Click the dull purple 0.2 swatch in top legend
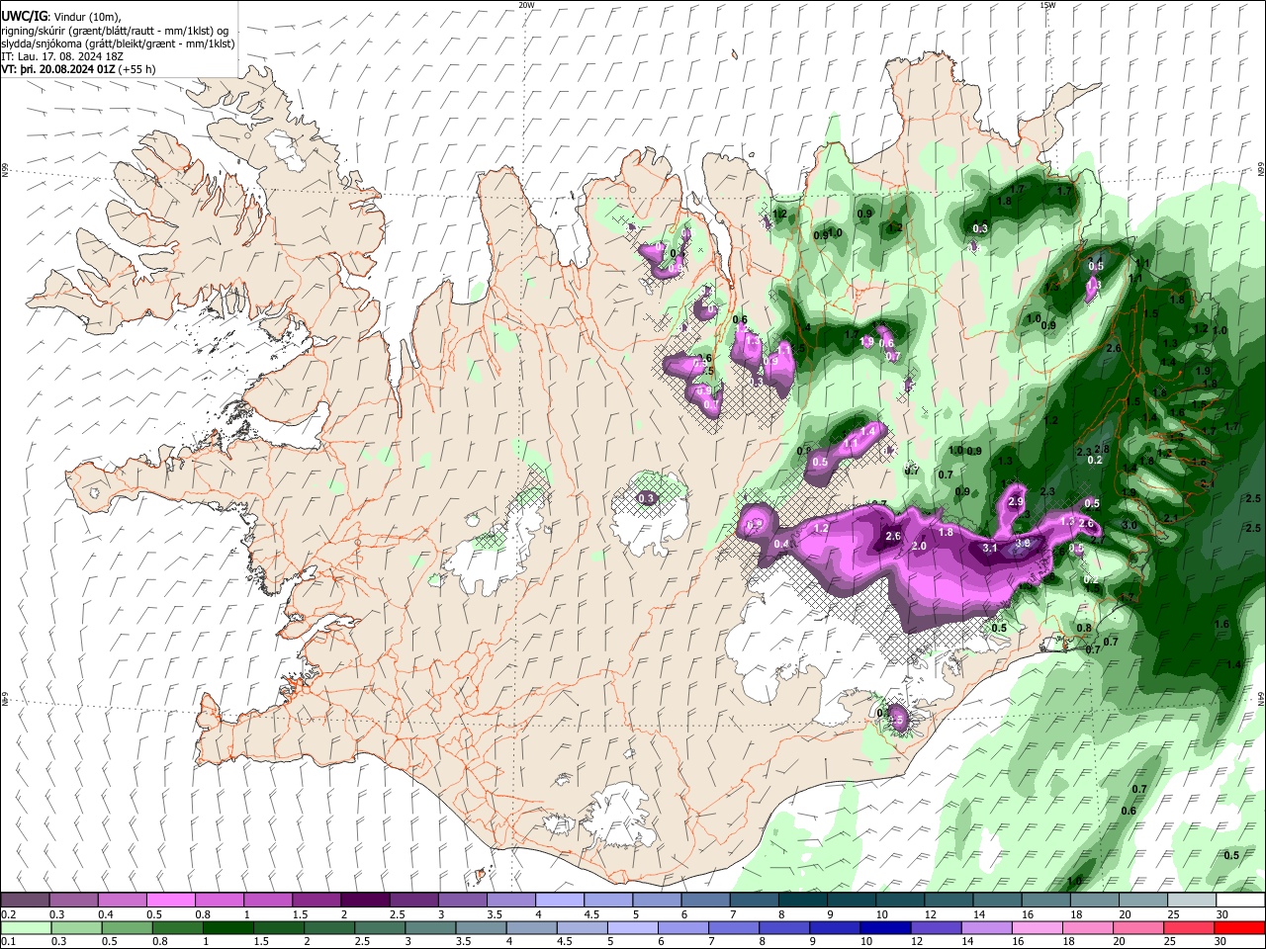Viewport: 1266px width, 949px height. click(x=26, y=900)
